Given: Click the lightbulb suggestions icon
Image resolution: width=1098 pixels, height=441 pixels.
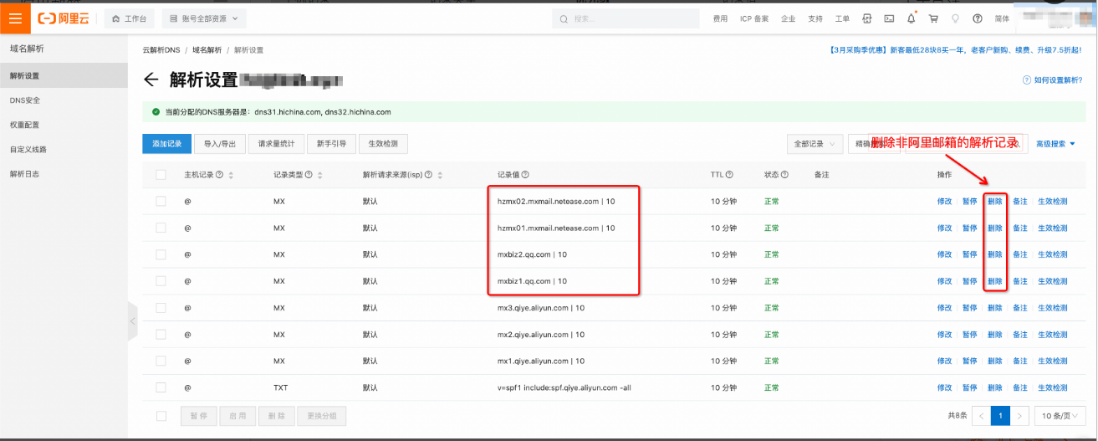Looking at the screenshot, I should click(x=955, y=18).
